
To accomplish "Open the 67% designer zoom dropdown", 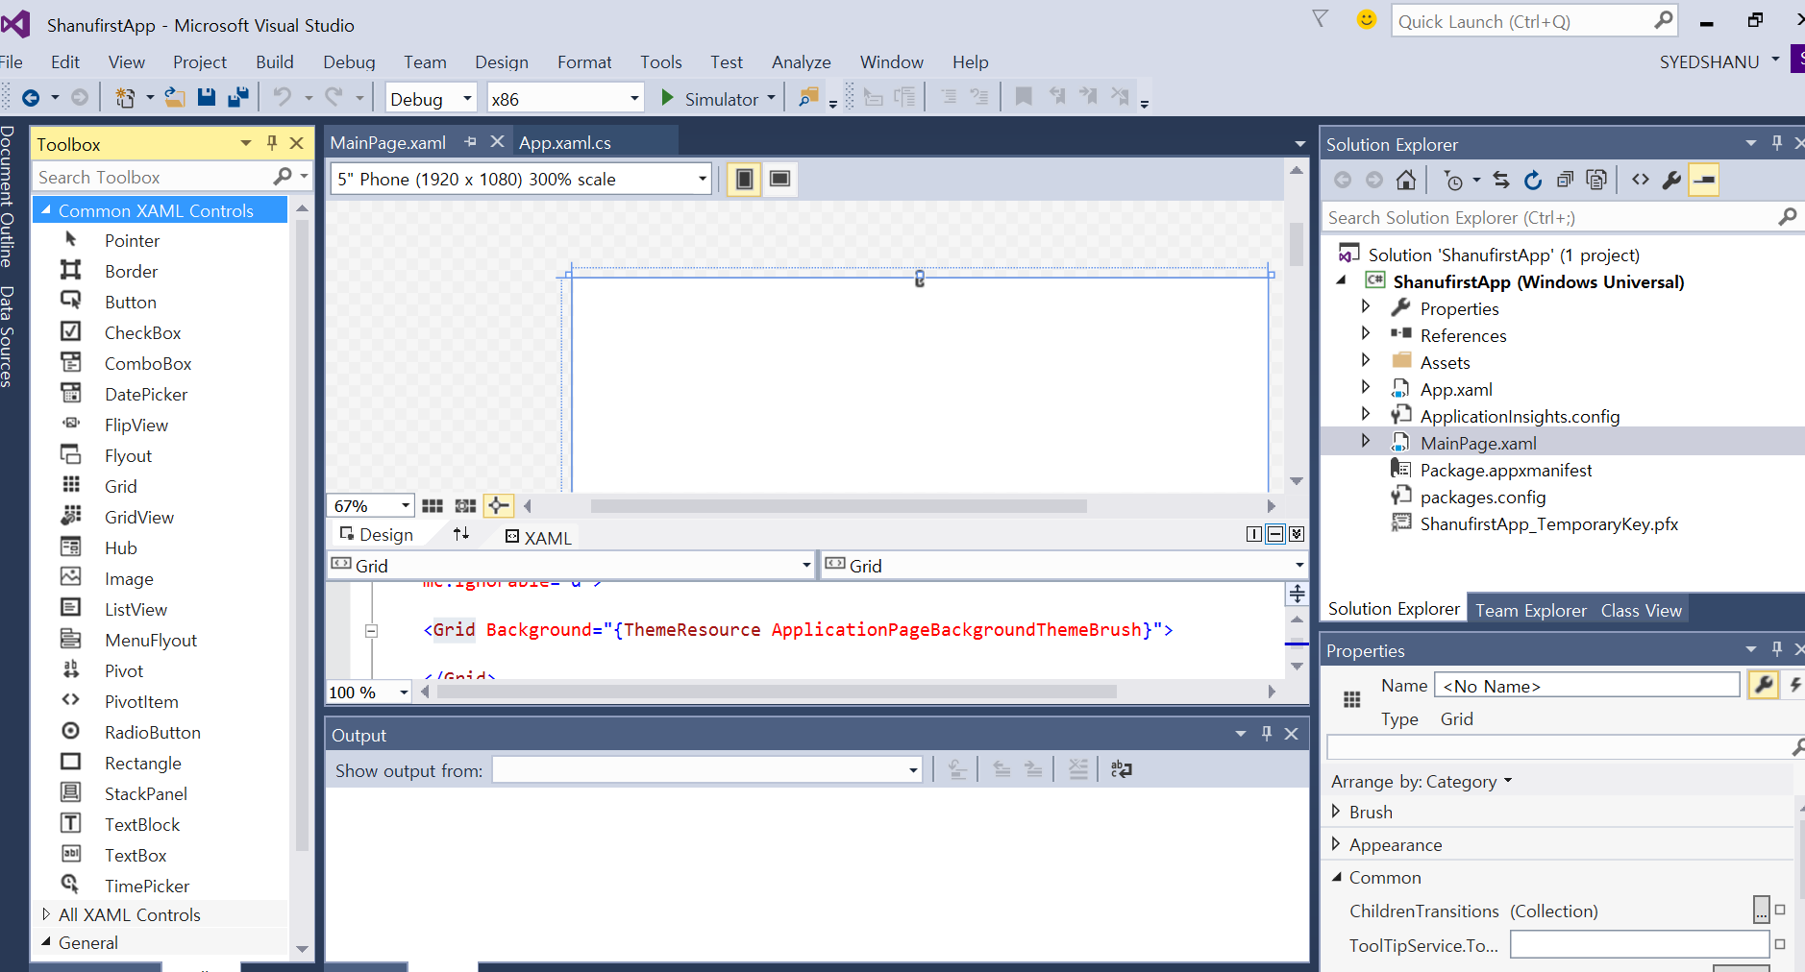I will point(406,505).
